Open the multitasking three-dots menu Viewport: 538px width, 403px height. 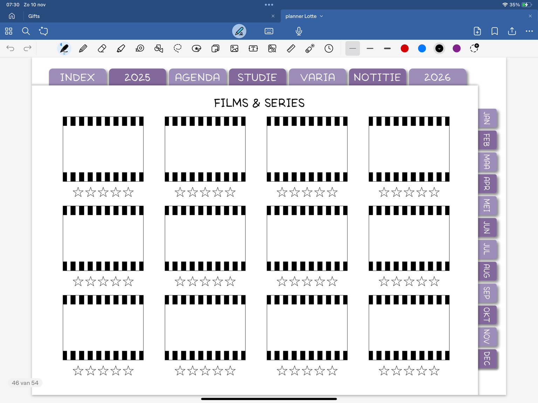click(x=269, y=5)
